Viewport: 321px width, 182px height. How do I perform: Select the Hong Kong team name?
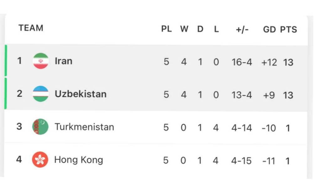click(x=78, y=160)
